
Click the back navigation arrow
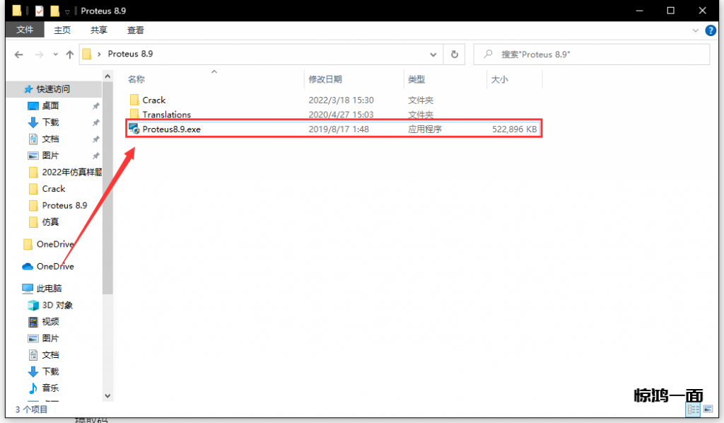[19, 54]
